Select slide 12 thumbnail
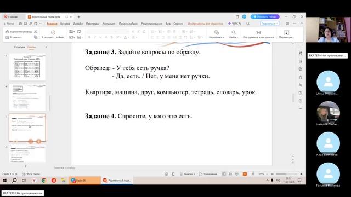 27,97
